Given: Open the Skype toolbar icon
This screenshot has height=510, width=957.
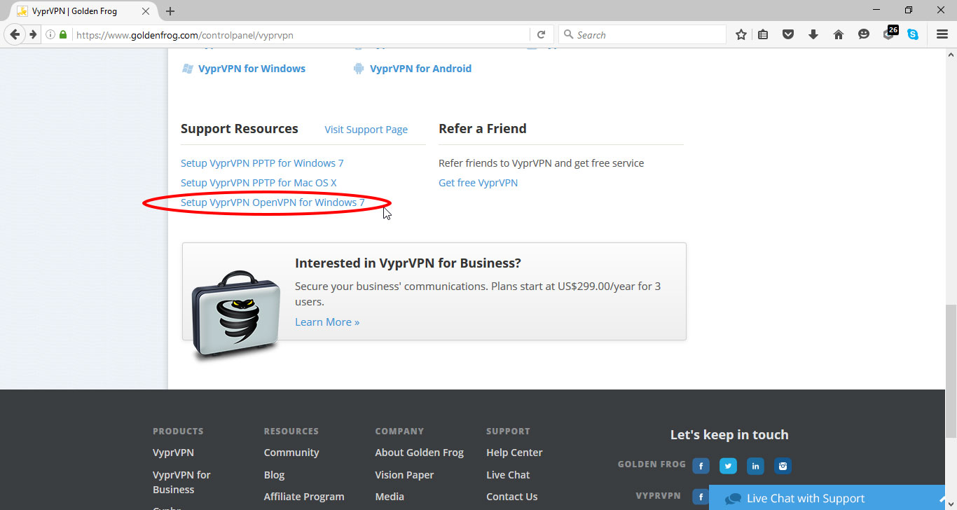Looking at the screenshot, I should (913, 34).
